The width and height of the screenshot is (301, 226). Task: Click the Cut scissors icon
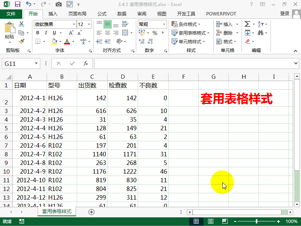coord(21,24)
